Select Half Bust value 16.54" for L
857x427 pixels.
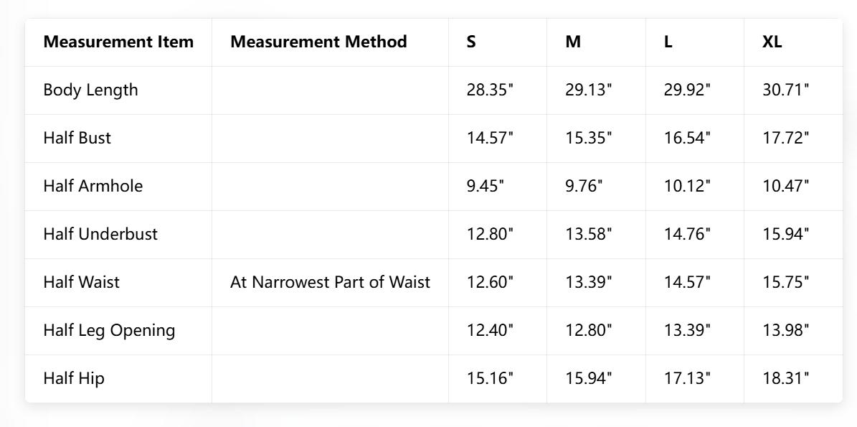[x=687, y=138]
